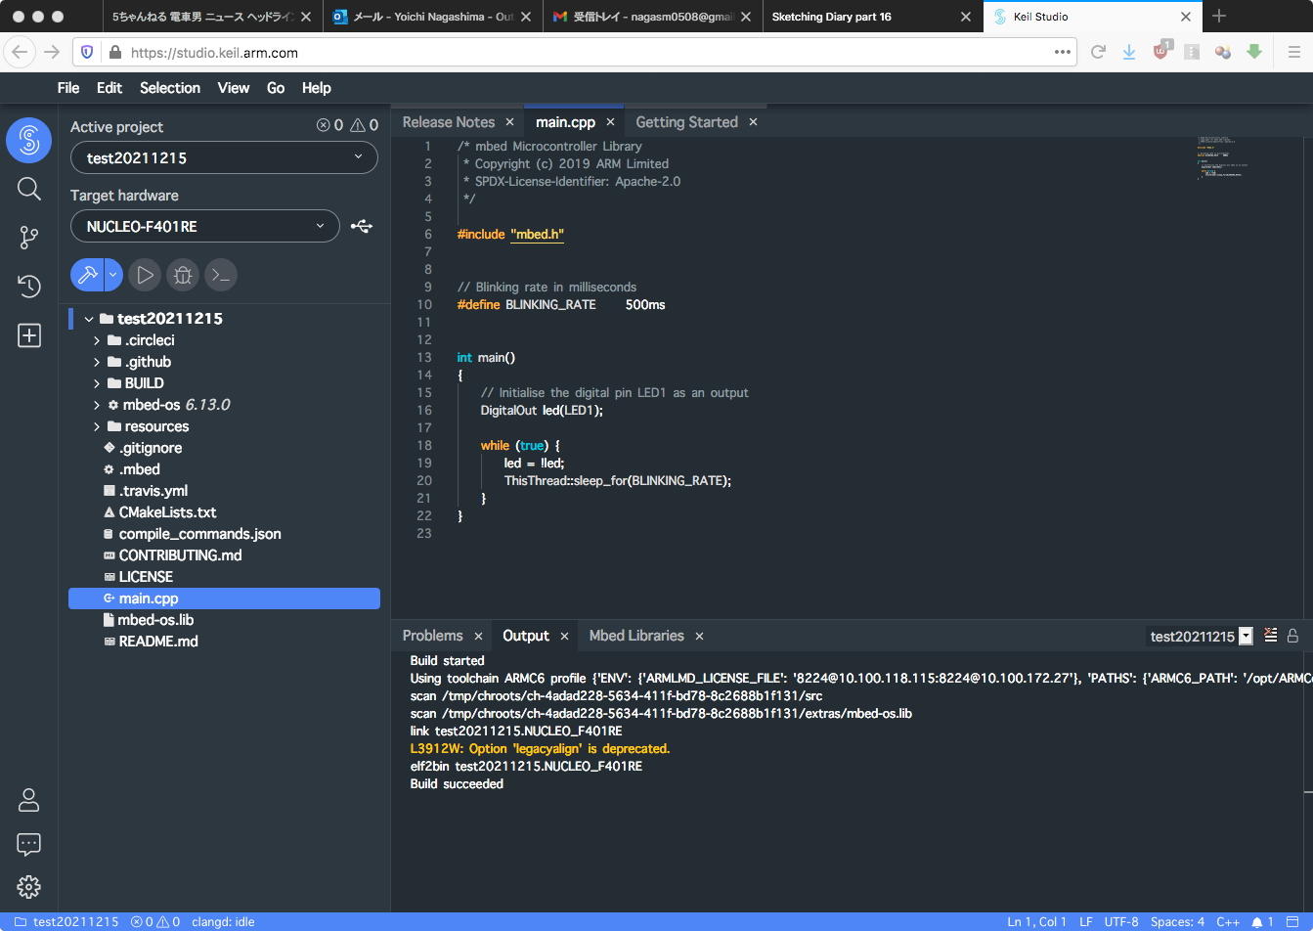Viewport: 1313px width, 931px height.
Task: Click the tracking protection shield icon
Action: pyautogui.click(x=87, y=53)
